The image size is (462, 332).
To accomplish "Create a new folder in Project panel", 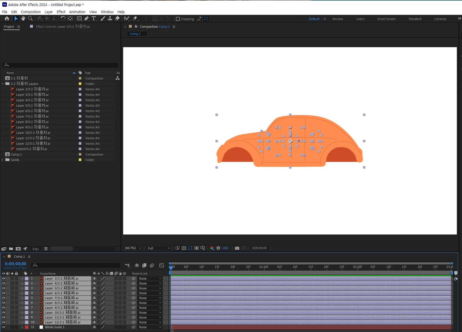I will tap(11, 249).
